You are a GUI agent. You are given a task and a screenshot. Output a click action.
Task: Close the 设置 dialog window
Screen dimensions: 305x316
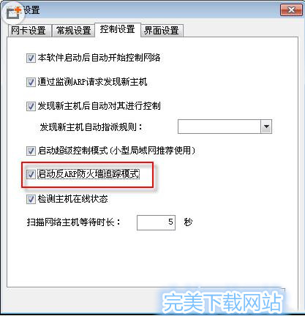click(x=291, y=10)
